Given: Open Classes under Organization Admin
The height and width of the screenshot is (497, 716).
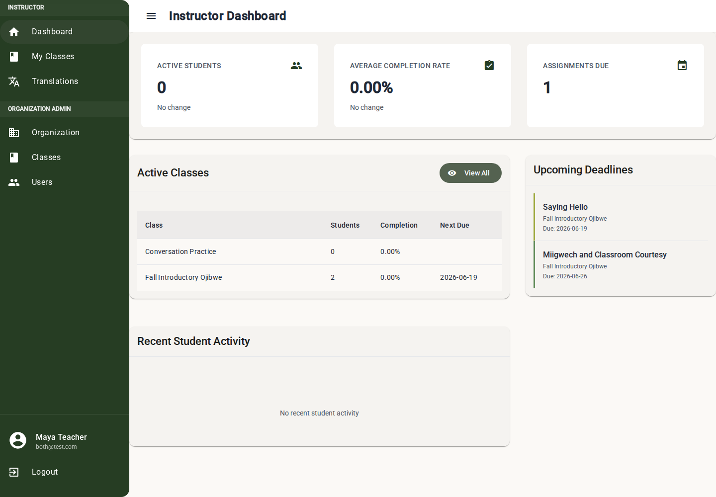Looking at the screenshot, I should click(65, 158).
